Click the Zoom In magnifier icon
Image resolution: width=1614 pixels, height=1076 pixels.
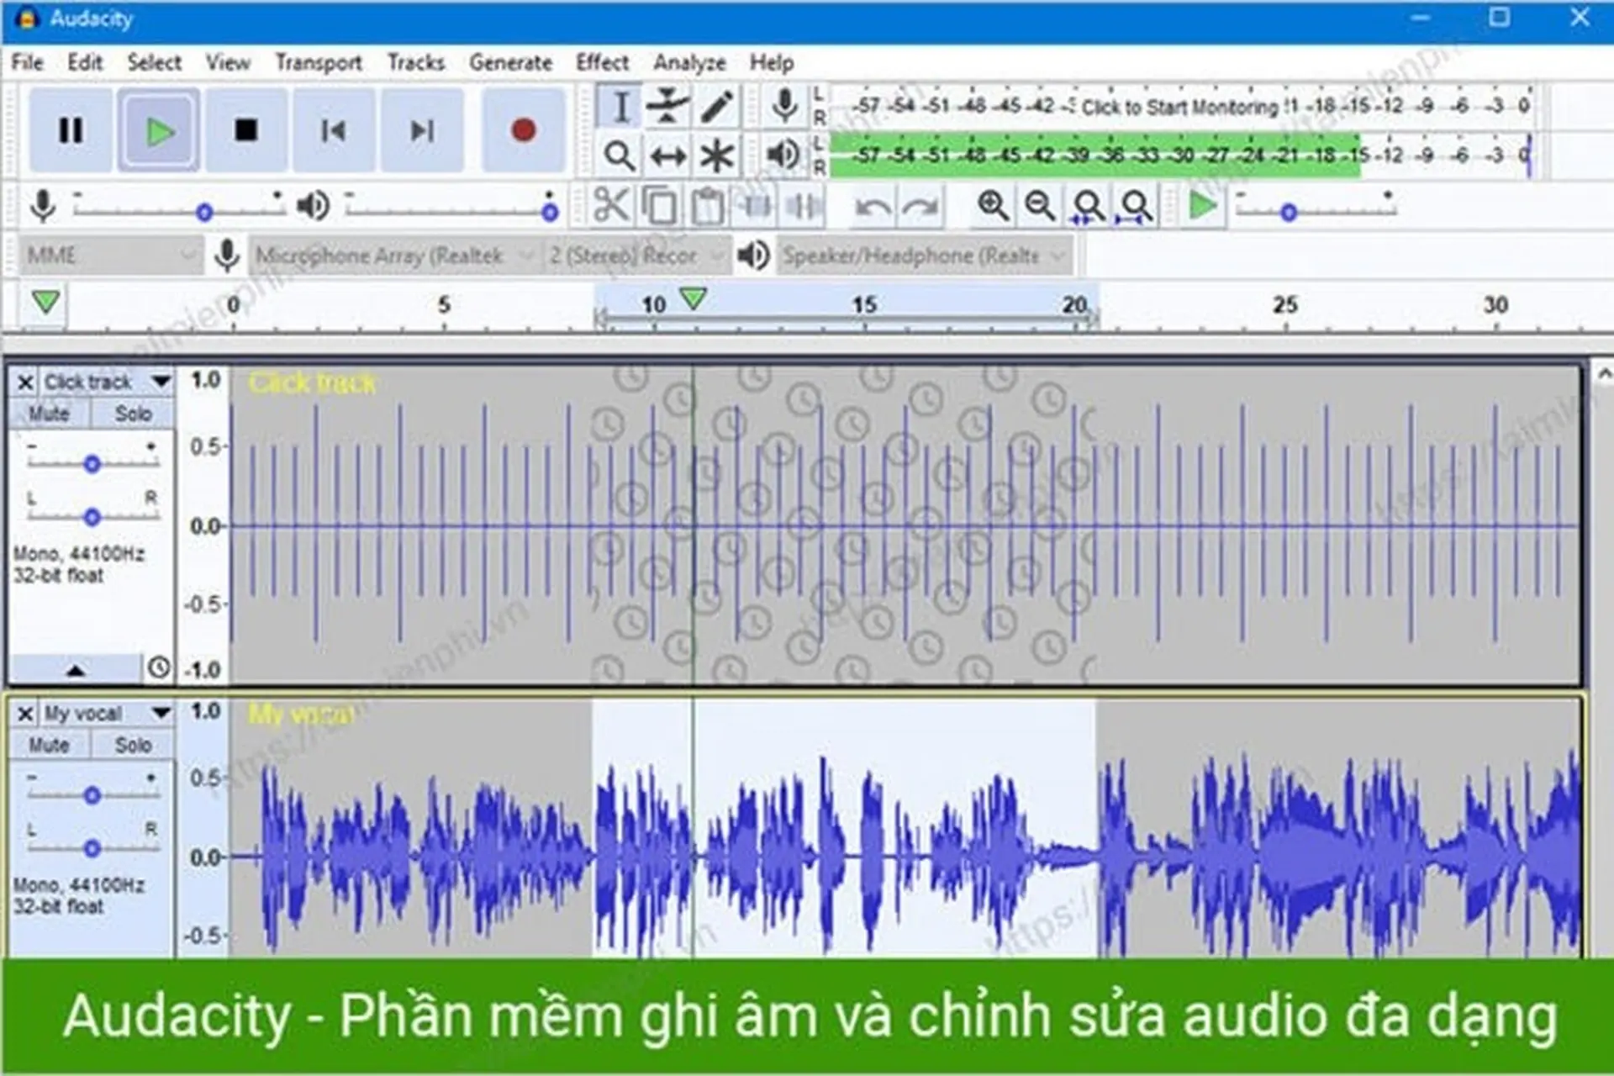point(992,204)
